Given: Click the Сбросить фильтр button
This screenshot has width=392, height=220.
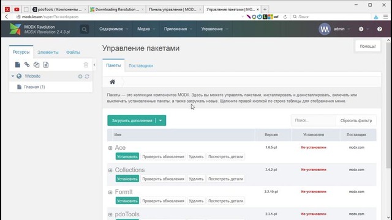Looking at the screenshot, I should [x=356, y=120].
